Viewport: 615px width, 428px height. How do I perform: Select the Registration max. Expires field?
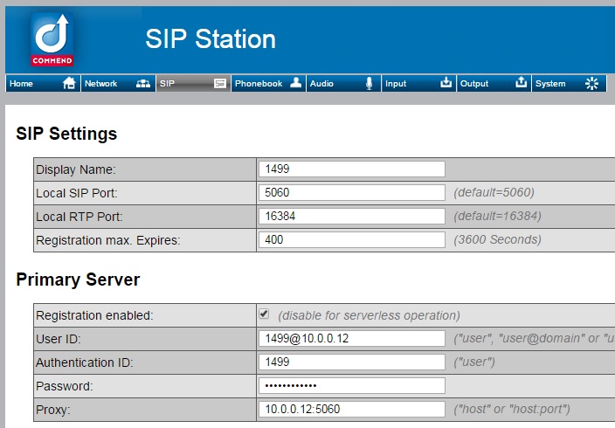coord(351,240)
